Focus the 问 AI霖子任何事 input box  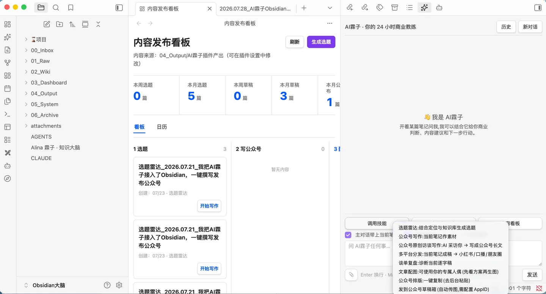369,253
